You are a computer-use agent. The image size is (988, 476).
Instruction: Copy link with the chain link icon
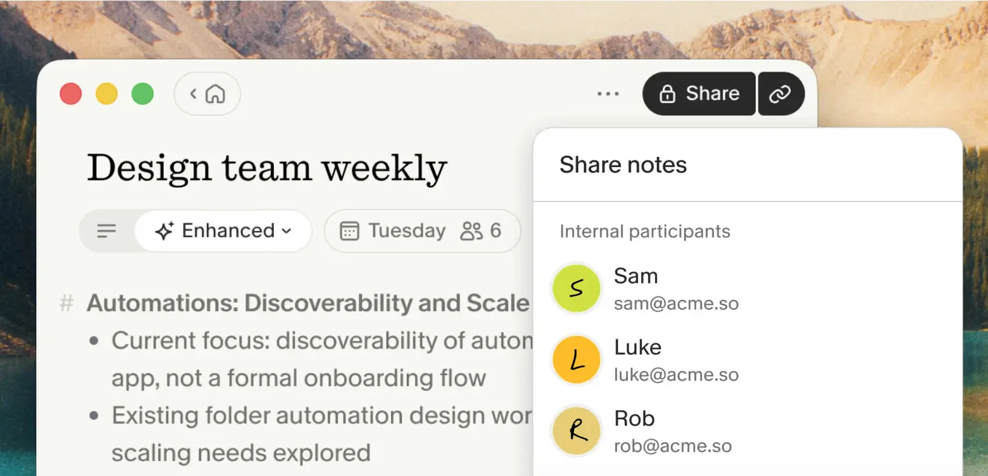tap(781, 94)
